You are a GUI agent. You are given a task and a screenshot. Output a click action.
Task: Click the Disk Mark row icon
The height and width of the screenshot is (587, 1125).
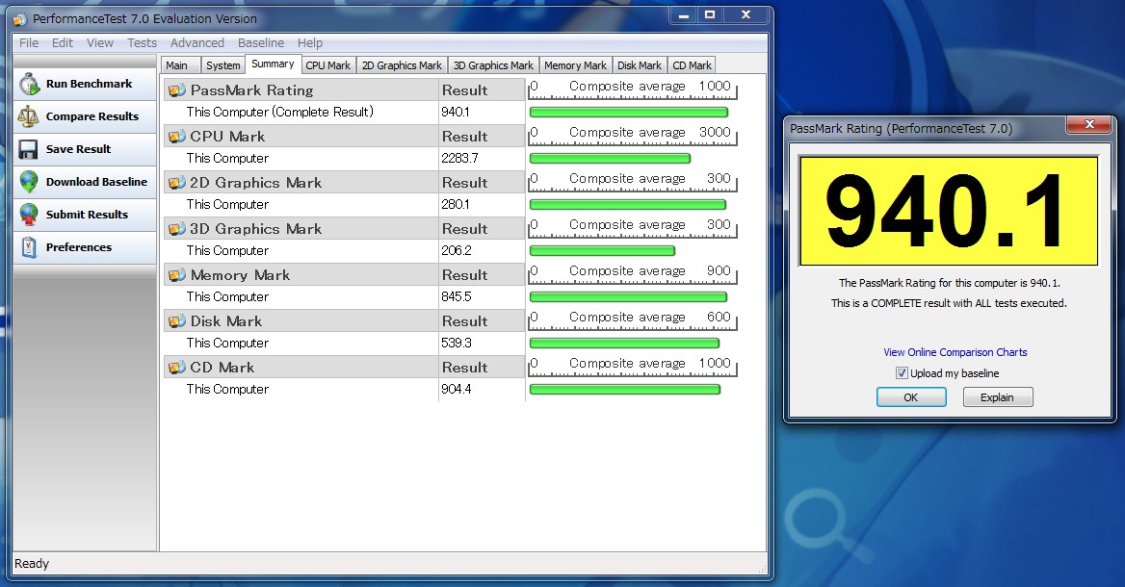[176, 321]
